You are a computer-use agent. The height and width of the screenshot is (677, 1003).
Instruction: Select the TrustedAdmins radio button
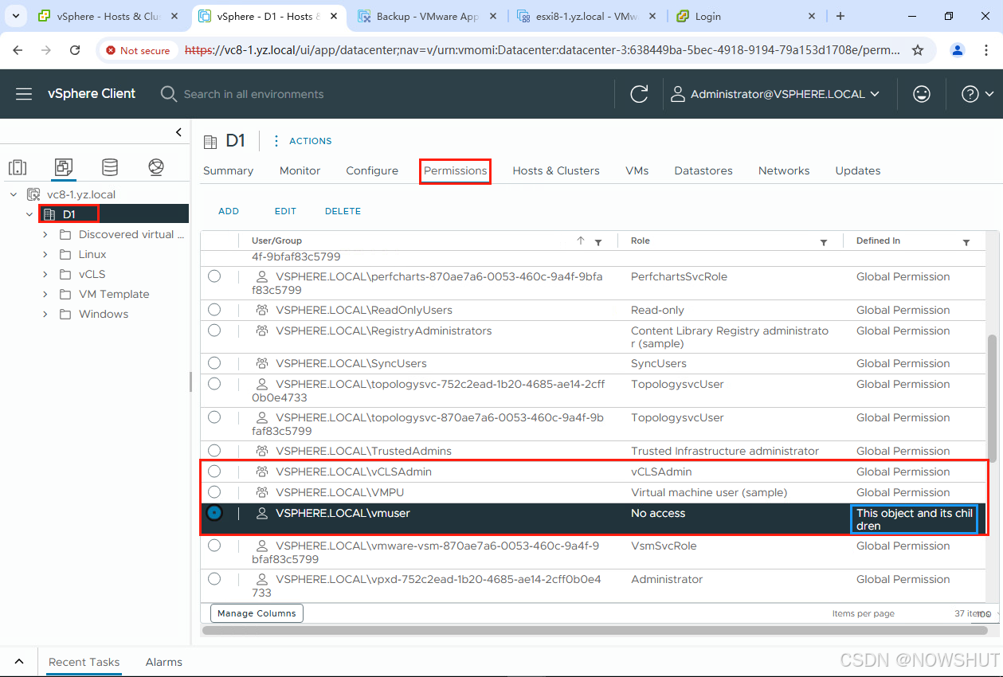[x=214, y=451]
